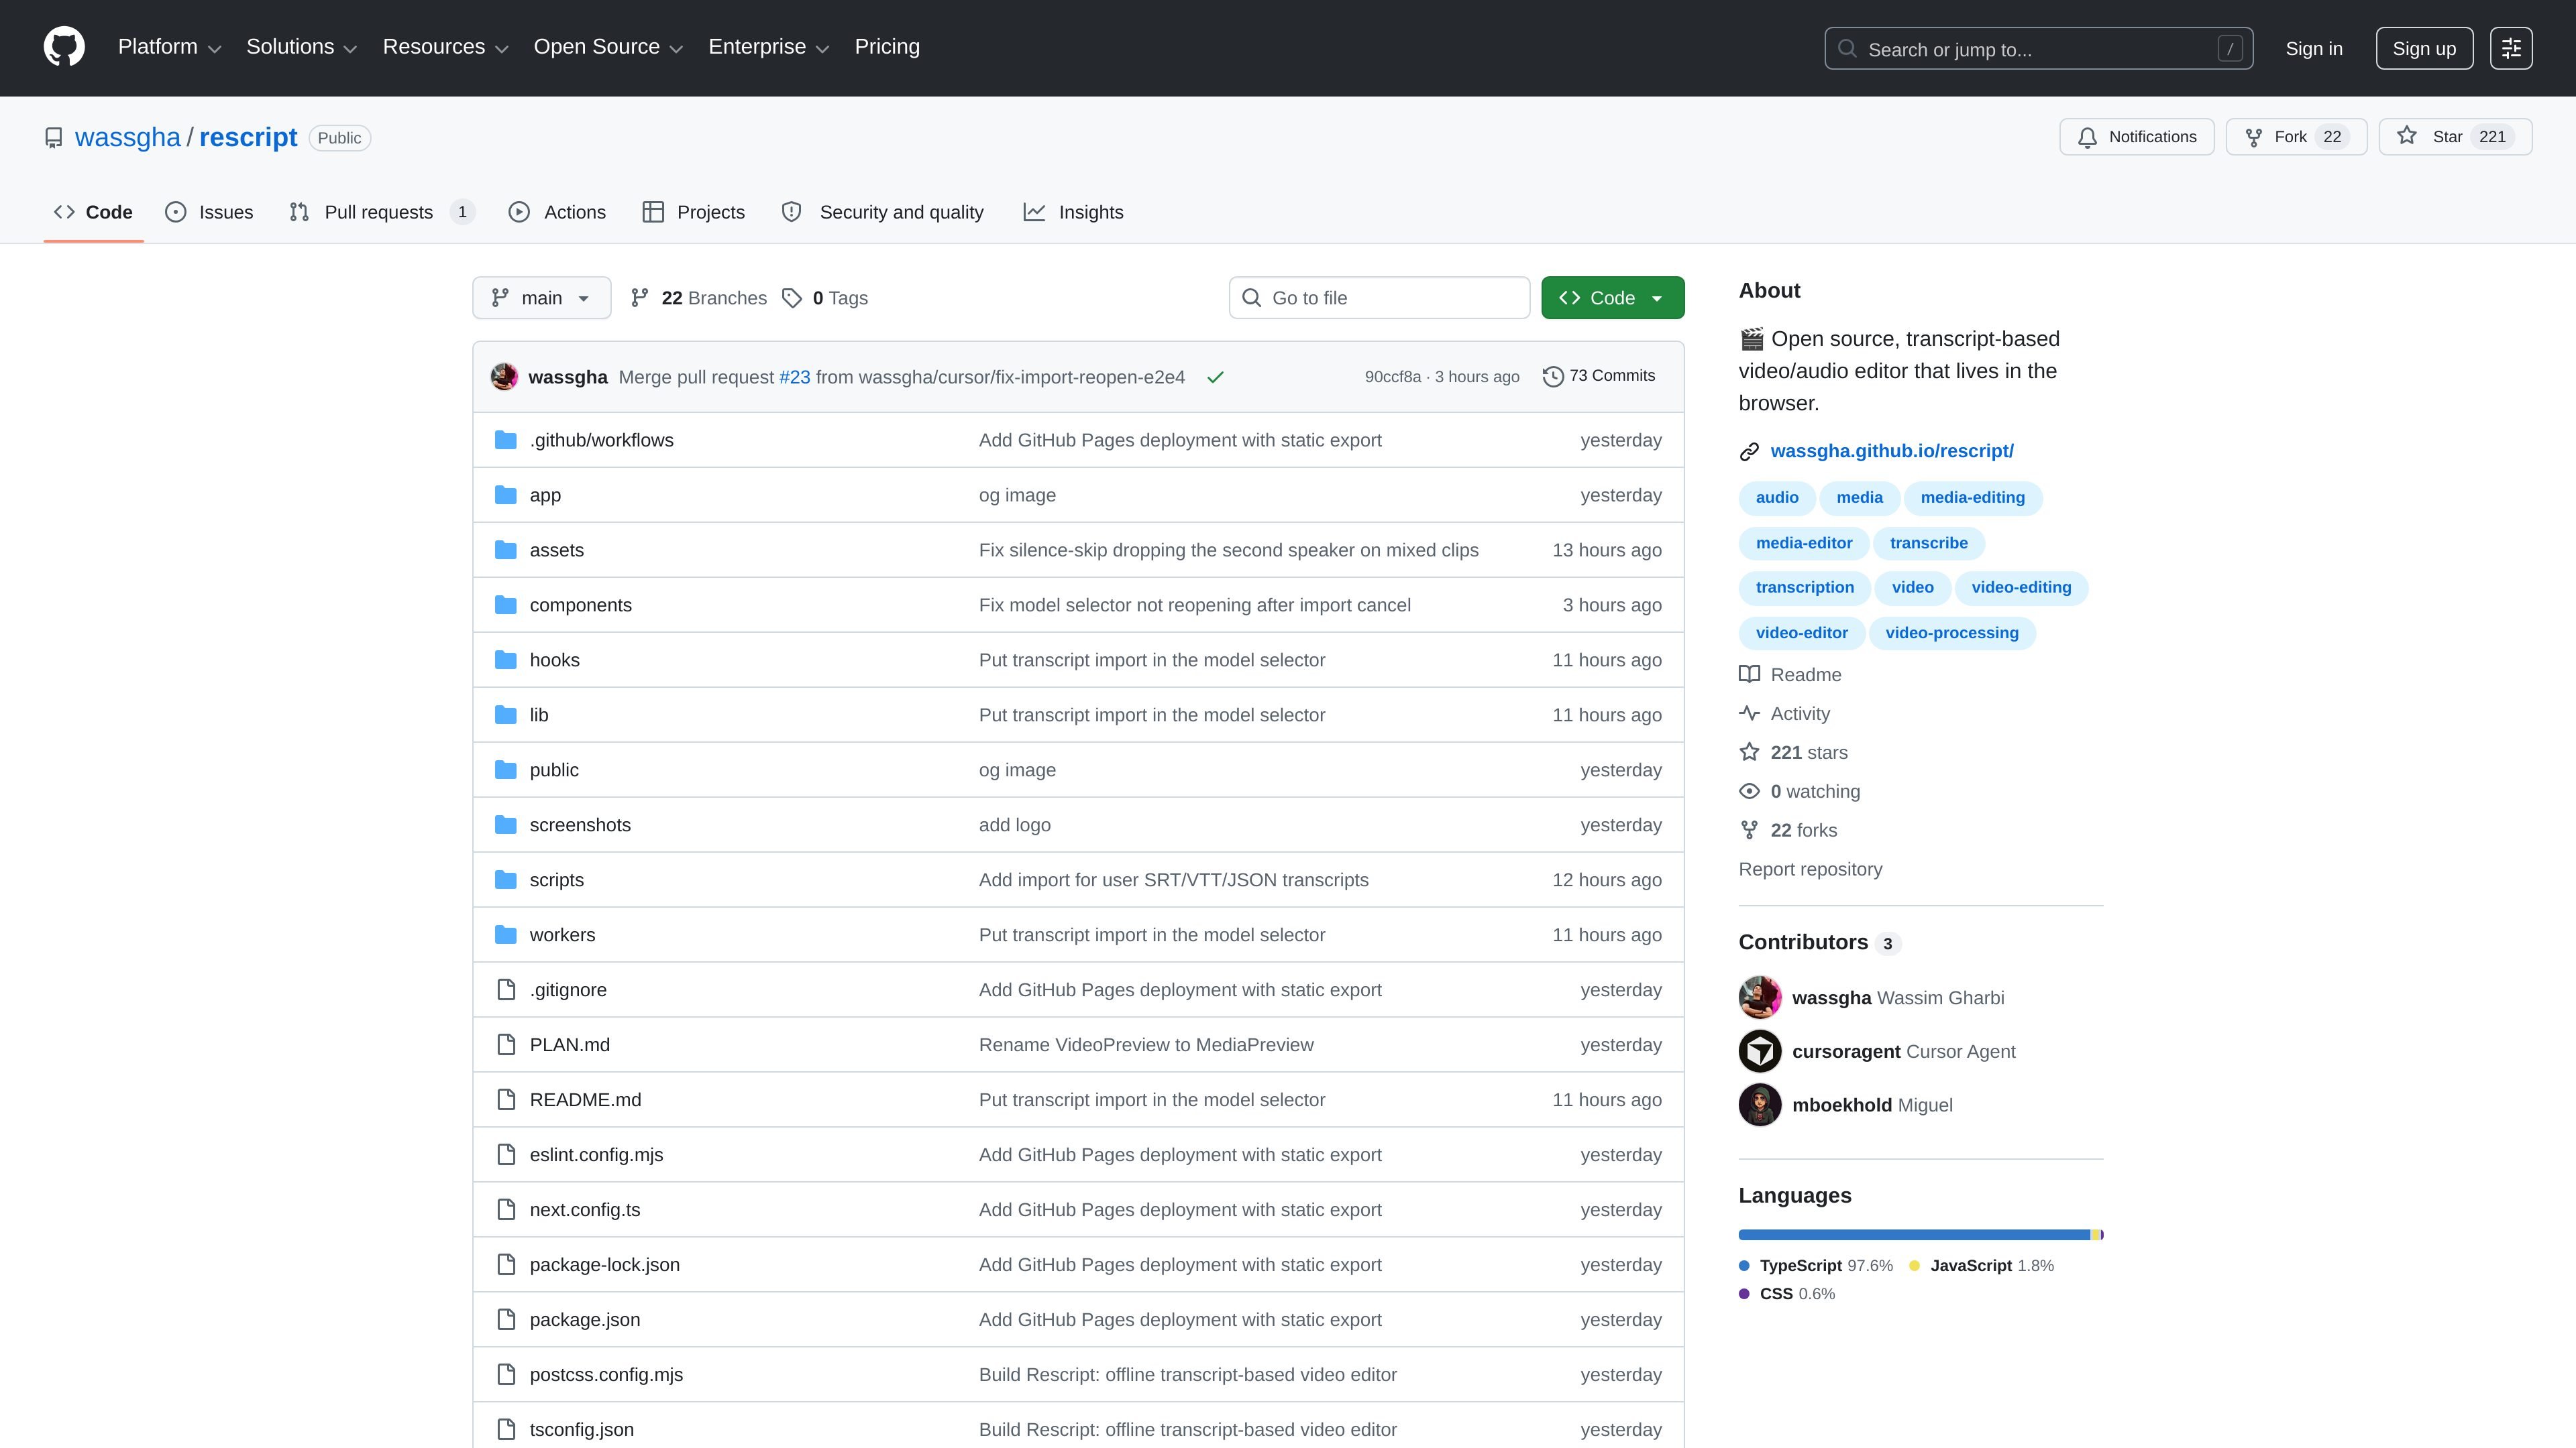This screenshot has height=1448, width=2576.
Task: Click the pulse icon beside Activity
Action: coord(1749,713)
